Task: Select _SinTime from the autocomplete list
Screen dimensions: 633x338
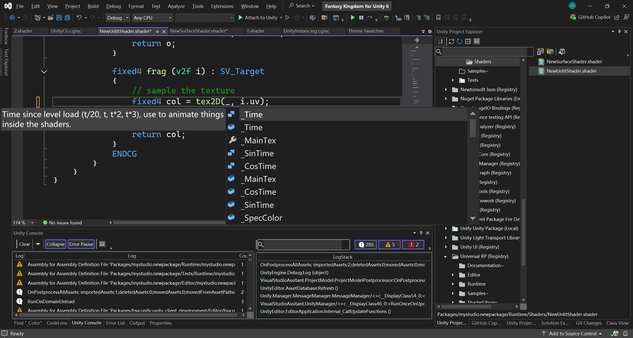Action: coord(259,153)
